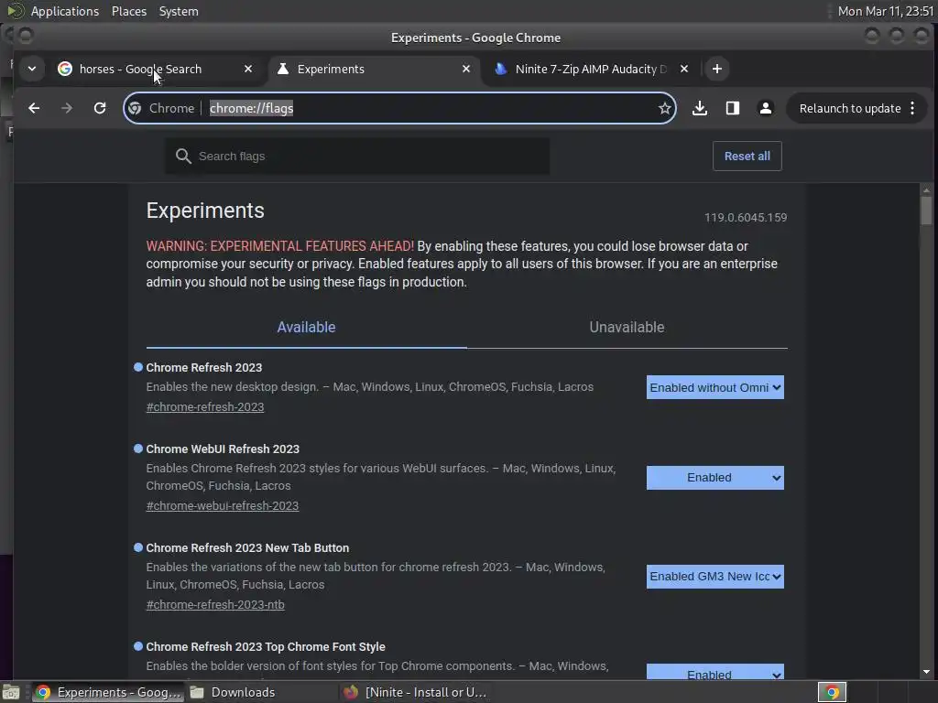Switch to the Available flags tab
This screenshot has height=703, width=938.
tap(306, 327)
